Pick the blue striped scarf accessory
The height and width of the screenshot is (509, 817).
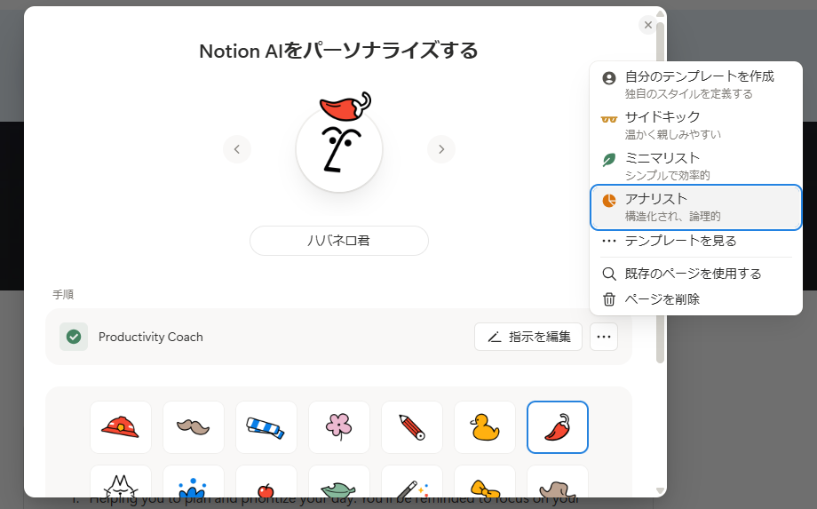[x=266, y=427]
